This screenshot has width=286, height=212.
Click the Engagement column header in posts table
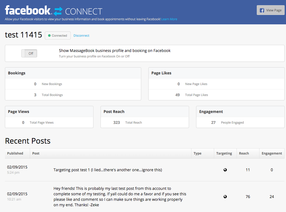click(272, 153)
